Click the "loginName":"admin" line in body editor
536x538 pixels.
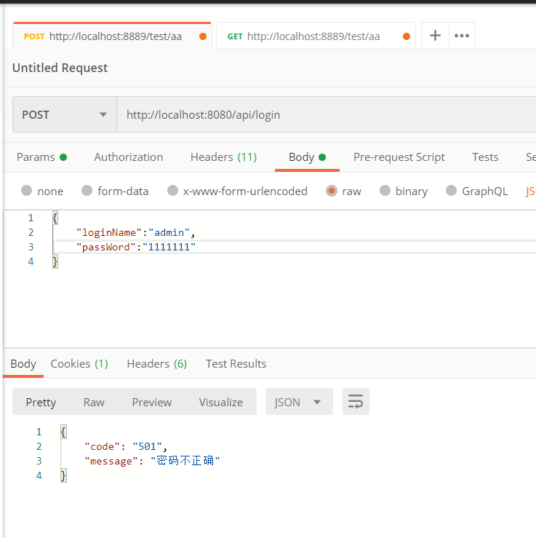pos(136,233)
